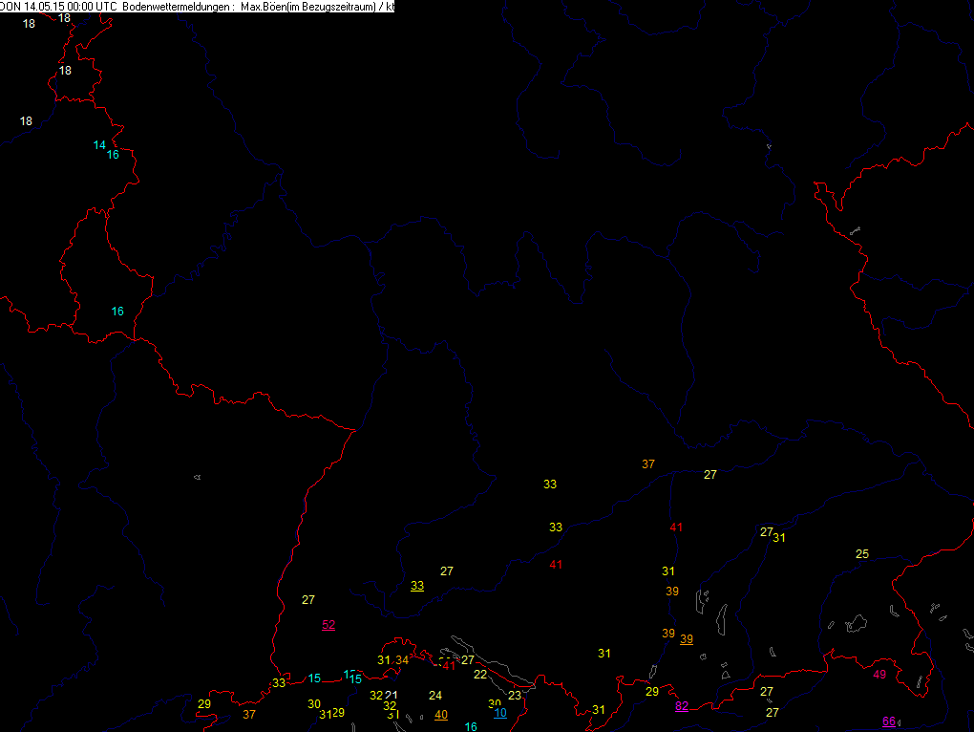
Task: Click the magenta underlined 82 gust value
Action: (x=682, y=706)
